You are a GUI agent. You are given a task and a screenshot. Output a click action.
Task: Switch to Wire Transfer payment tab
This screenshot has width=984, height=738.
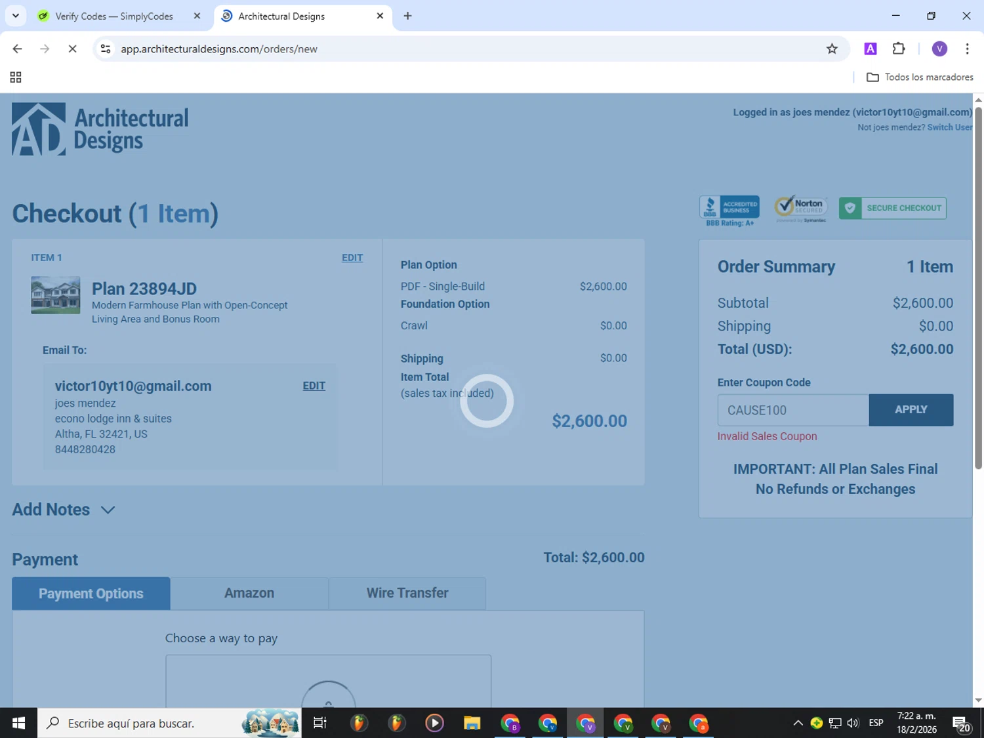point(407,594)
